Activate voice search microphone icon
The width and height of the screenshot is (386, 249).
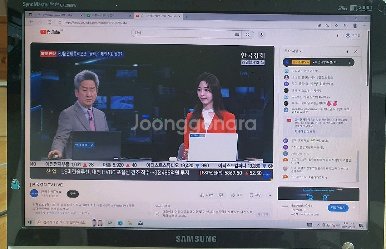262,35
